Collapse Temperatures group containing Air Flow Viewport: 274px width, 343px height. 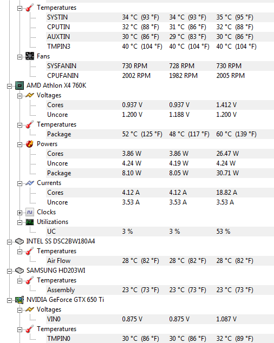(19, 252)
